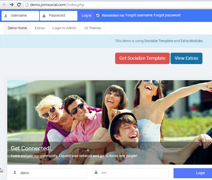Open the Extras menu item

(x=40, y=28)
